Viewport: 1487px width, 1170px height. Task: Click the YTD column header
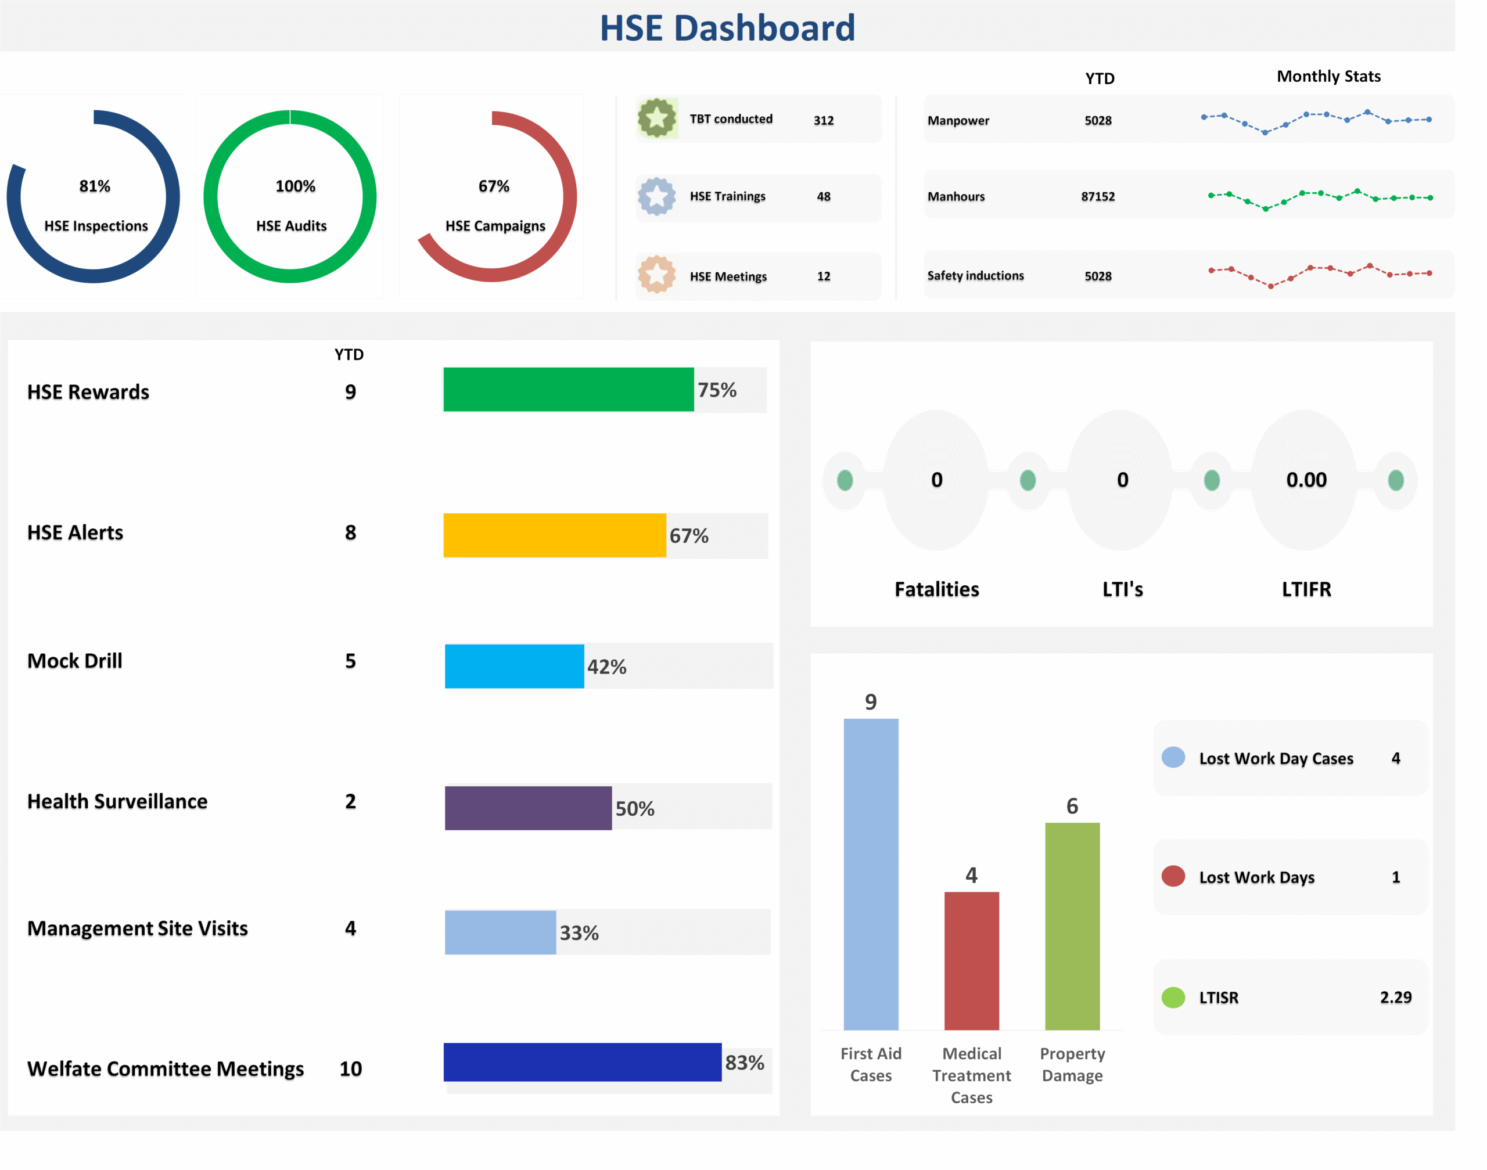click(1099, 78)
